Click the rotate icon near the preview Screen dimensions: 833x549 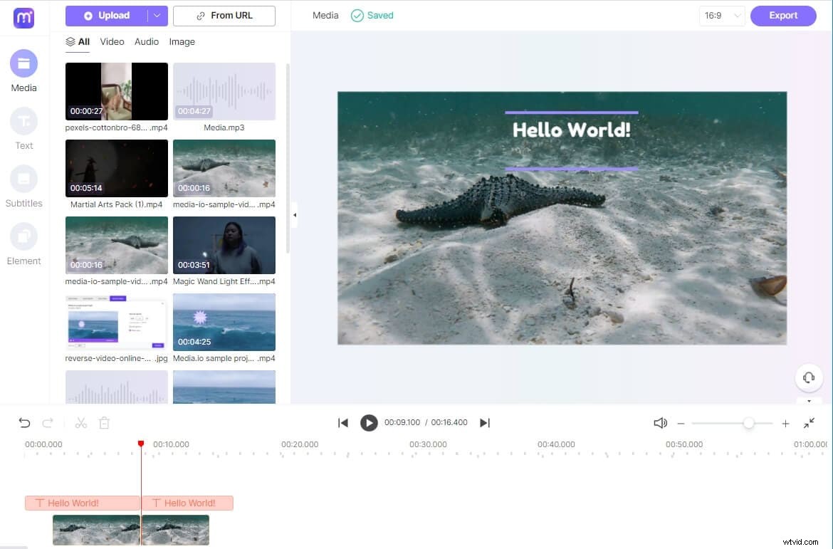[x=809, y=377]
